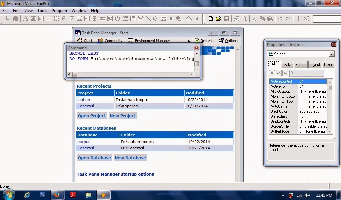This screenshot has width=341, height=200.
Task: Select the Select Objects pointer tool
Action: point(8,19)
